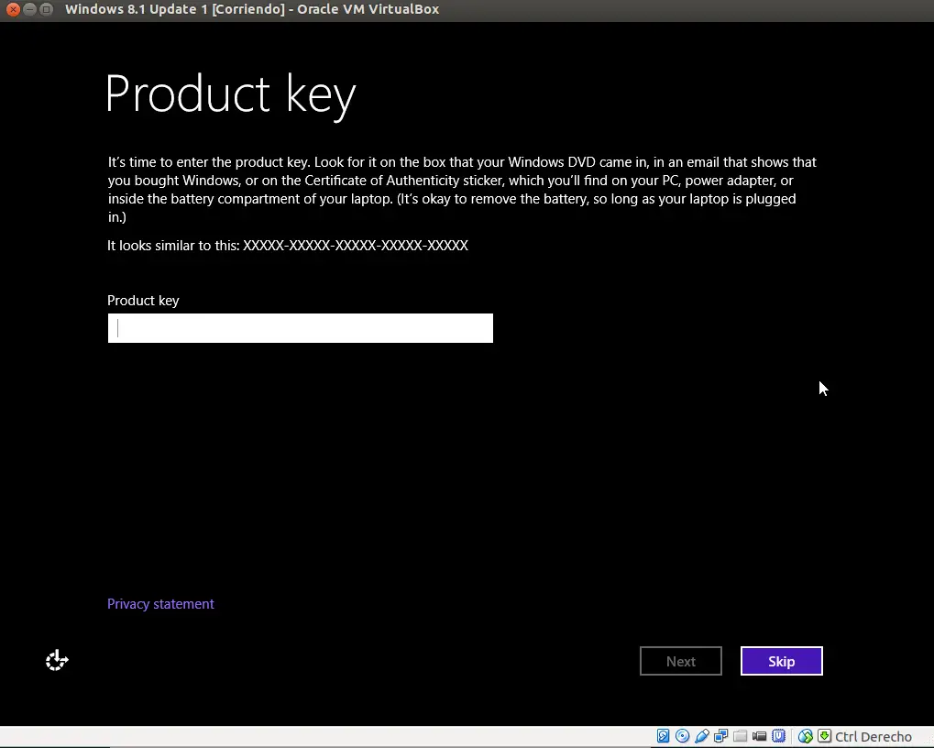
Task: Click the video capture camera icon
Action: click(x=759, y=736)
